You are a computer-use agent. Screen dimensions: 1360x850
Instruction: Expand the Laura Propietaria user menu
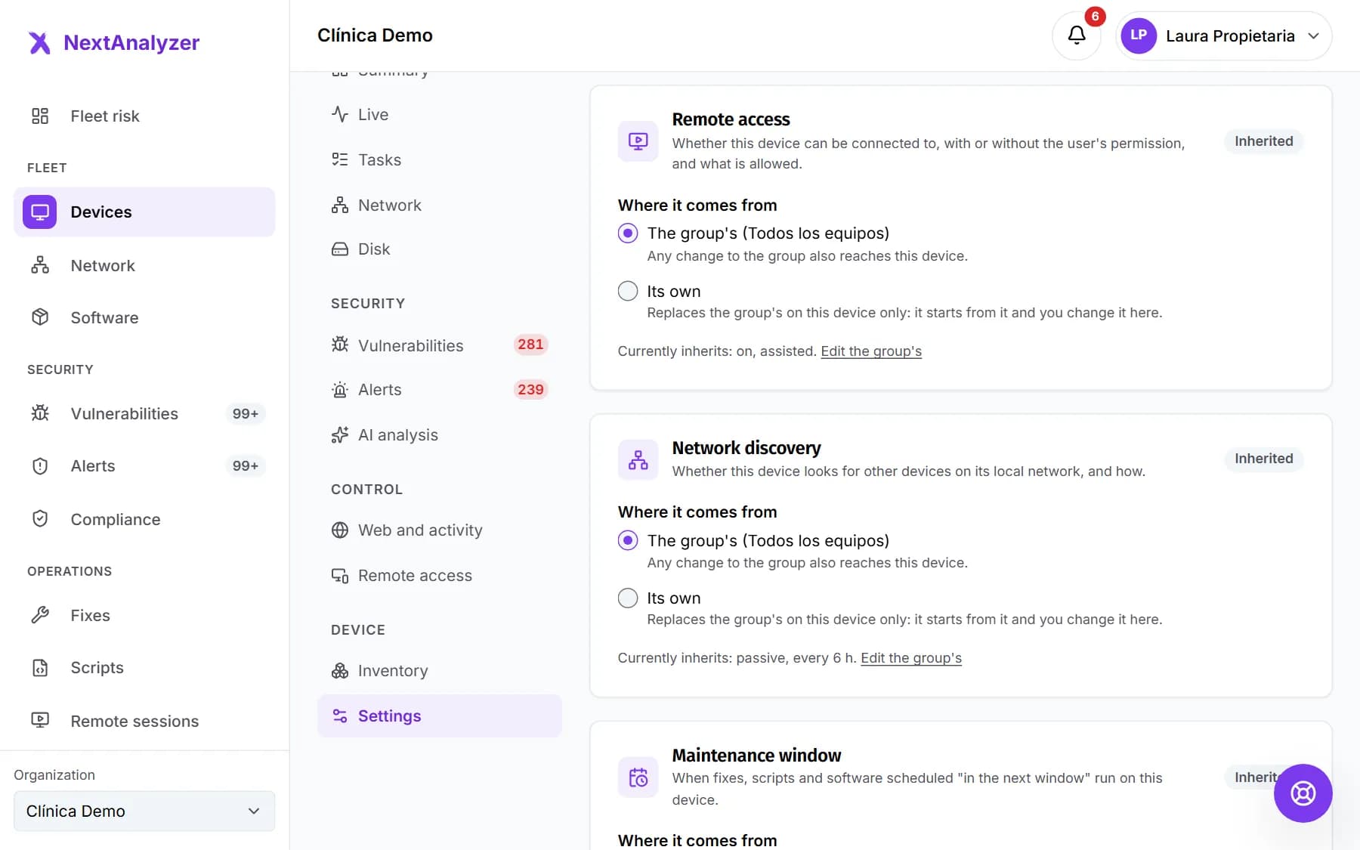tap(1224, 36)
